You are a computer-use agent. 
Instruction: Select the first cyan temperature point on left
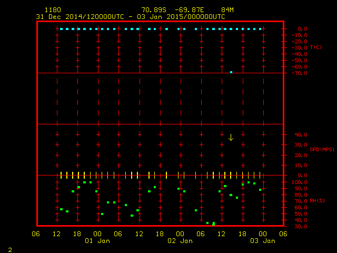61,29
